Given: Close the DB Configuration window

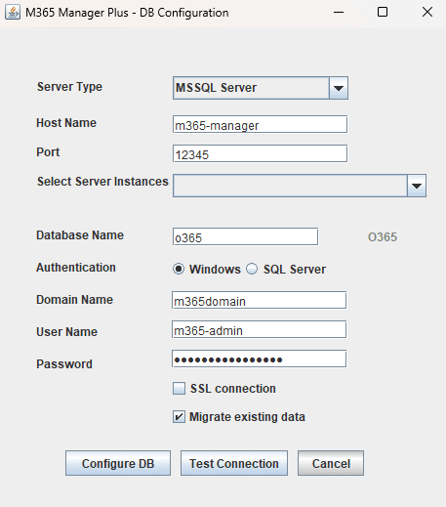Looking at the screenshot, I should 427,13.
